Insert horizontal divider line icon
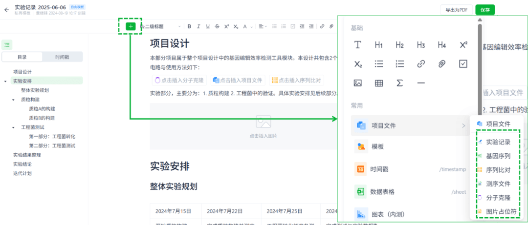Screen dimensions: 528x225 [x=421, y=83]
